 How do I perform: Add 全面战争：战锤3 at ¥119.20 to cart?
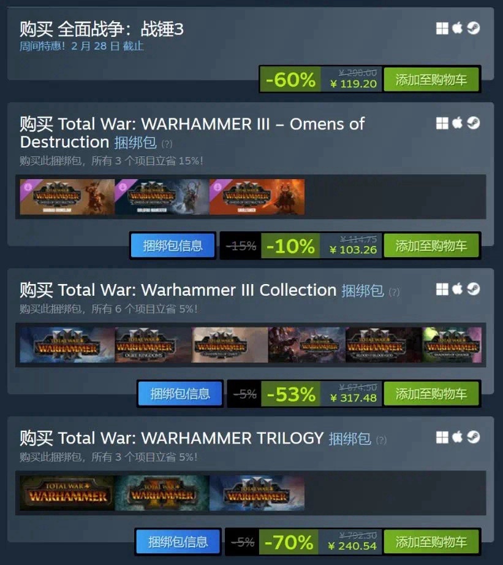431,79
